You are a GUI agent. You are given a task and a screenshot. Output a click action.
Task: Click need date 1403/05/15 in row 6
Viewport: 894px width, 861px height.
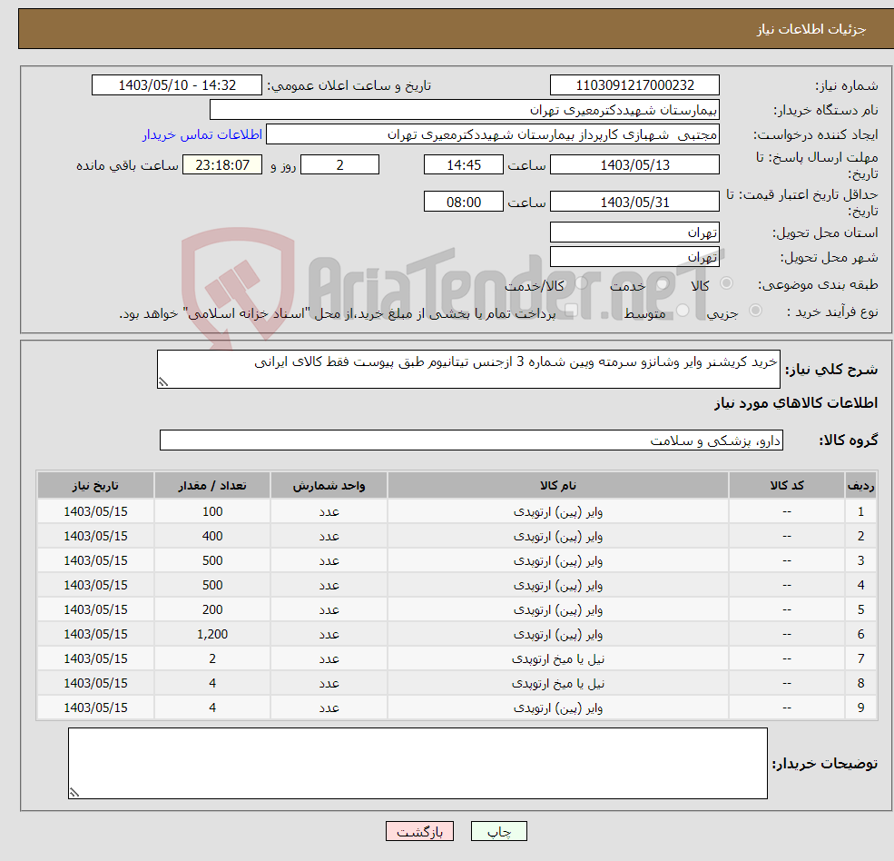(x=95, y=635)
